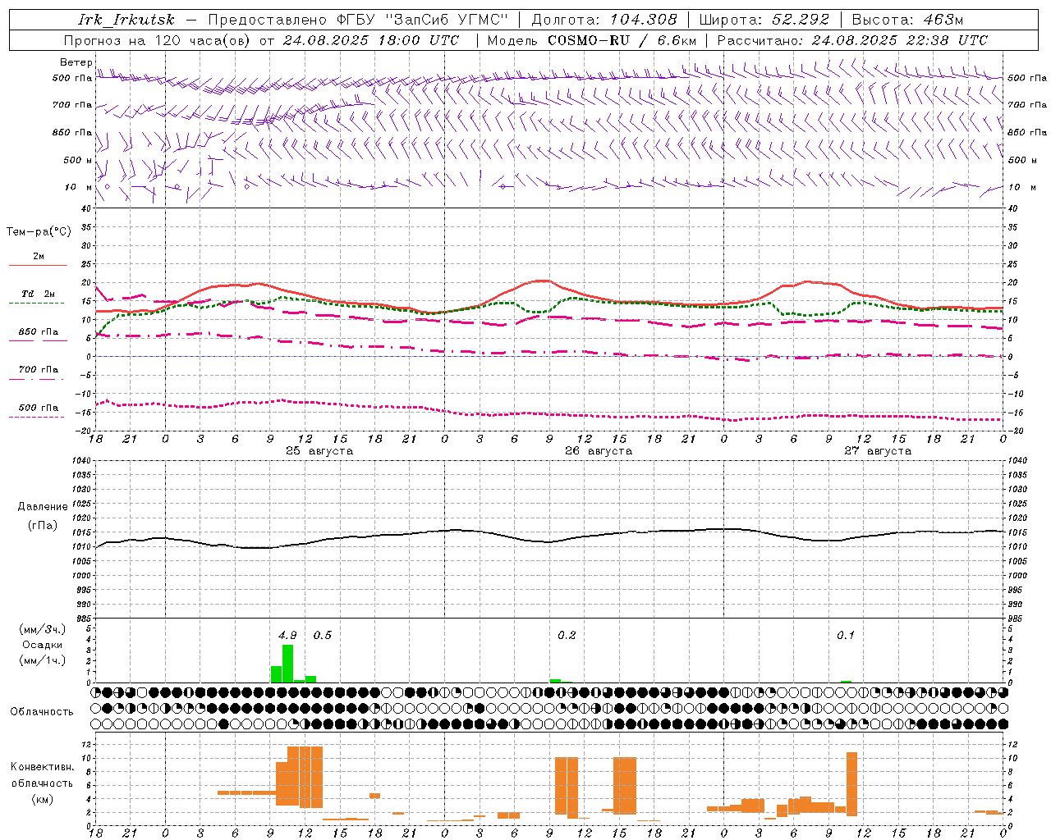Viewport: 1051px width, 840px height.
Task: Click the 700 гПа entry in temperature legend
Action: click(38, 370)
